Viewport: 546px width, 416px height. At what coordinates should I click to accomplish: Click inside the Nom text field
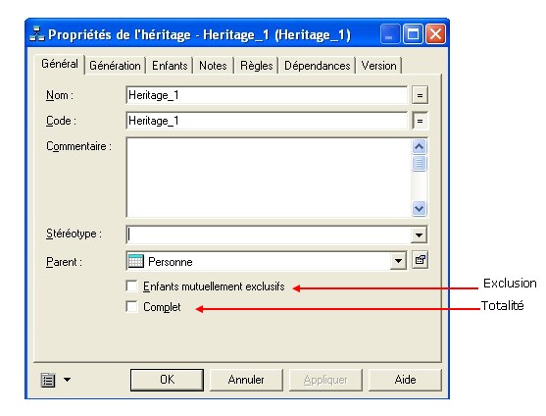click(x=267, y=95)
